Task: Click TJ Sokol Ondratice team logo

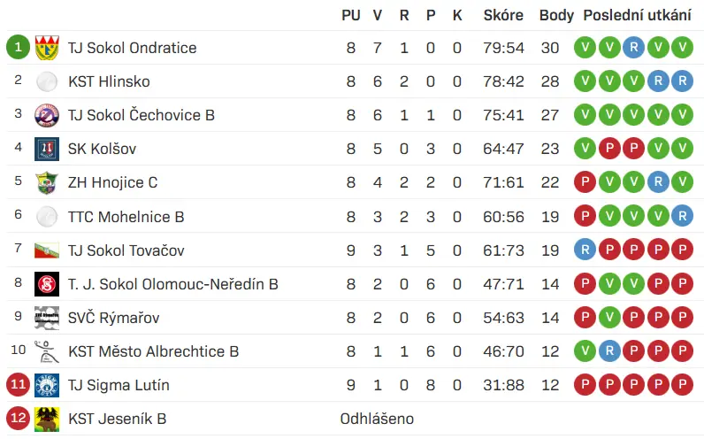Action: [47, 48]
